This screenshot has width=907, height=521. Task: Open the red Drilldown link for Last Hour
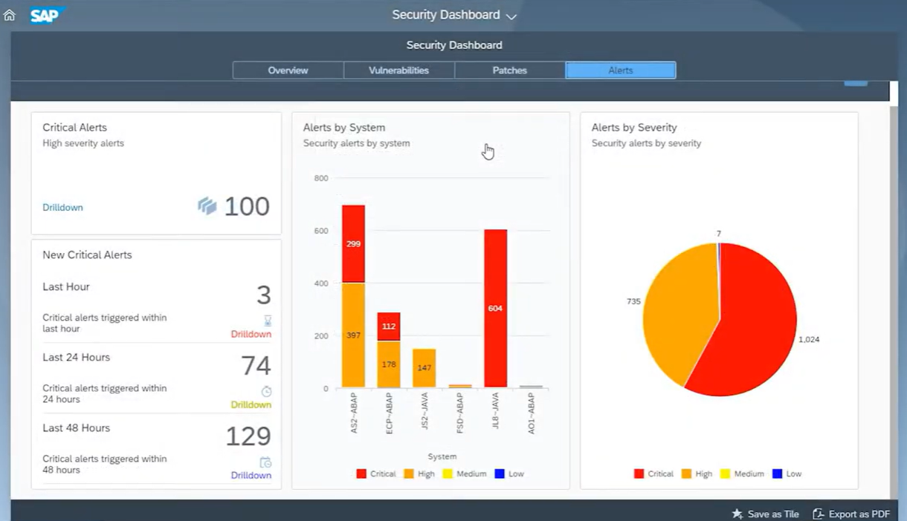click(x=251, y=334)
